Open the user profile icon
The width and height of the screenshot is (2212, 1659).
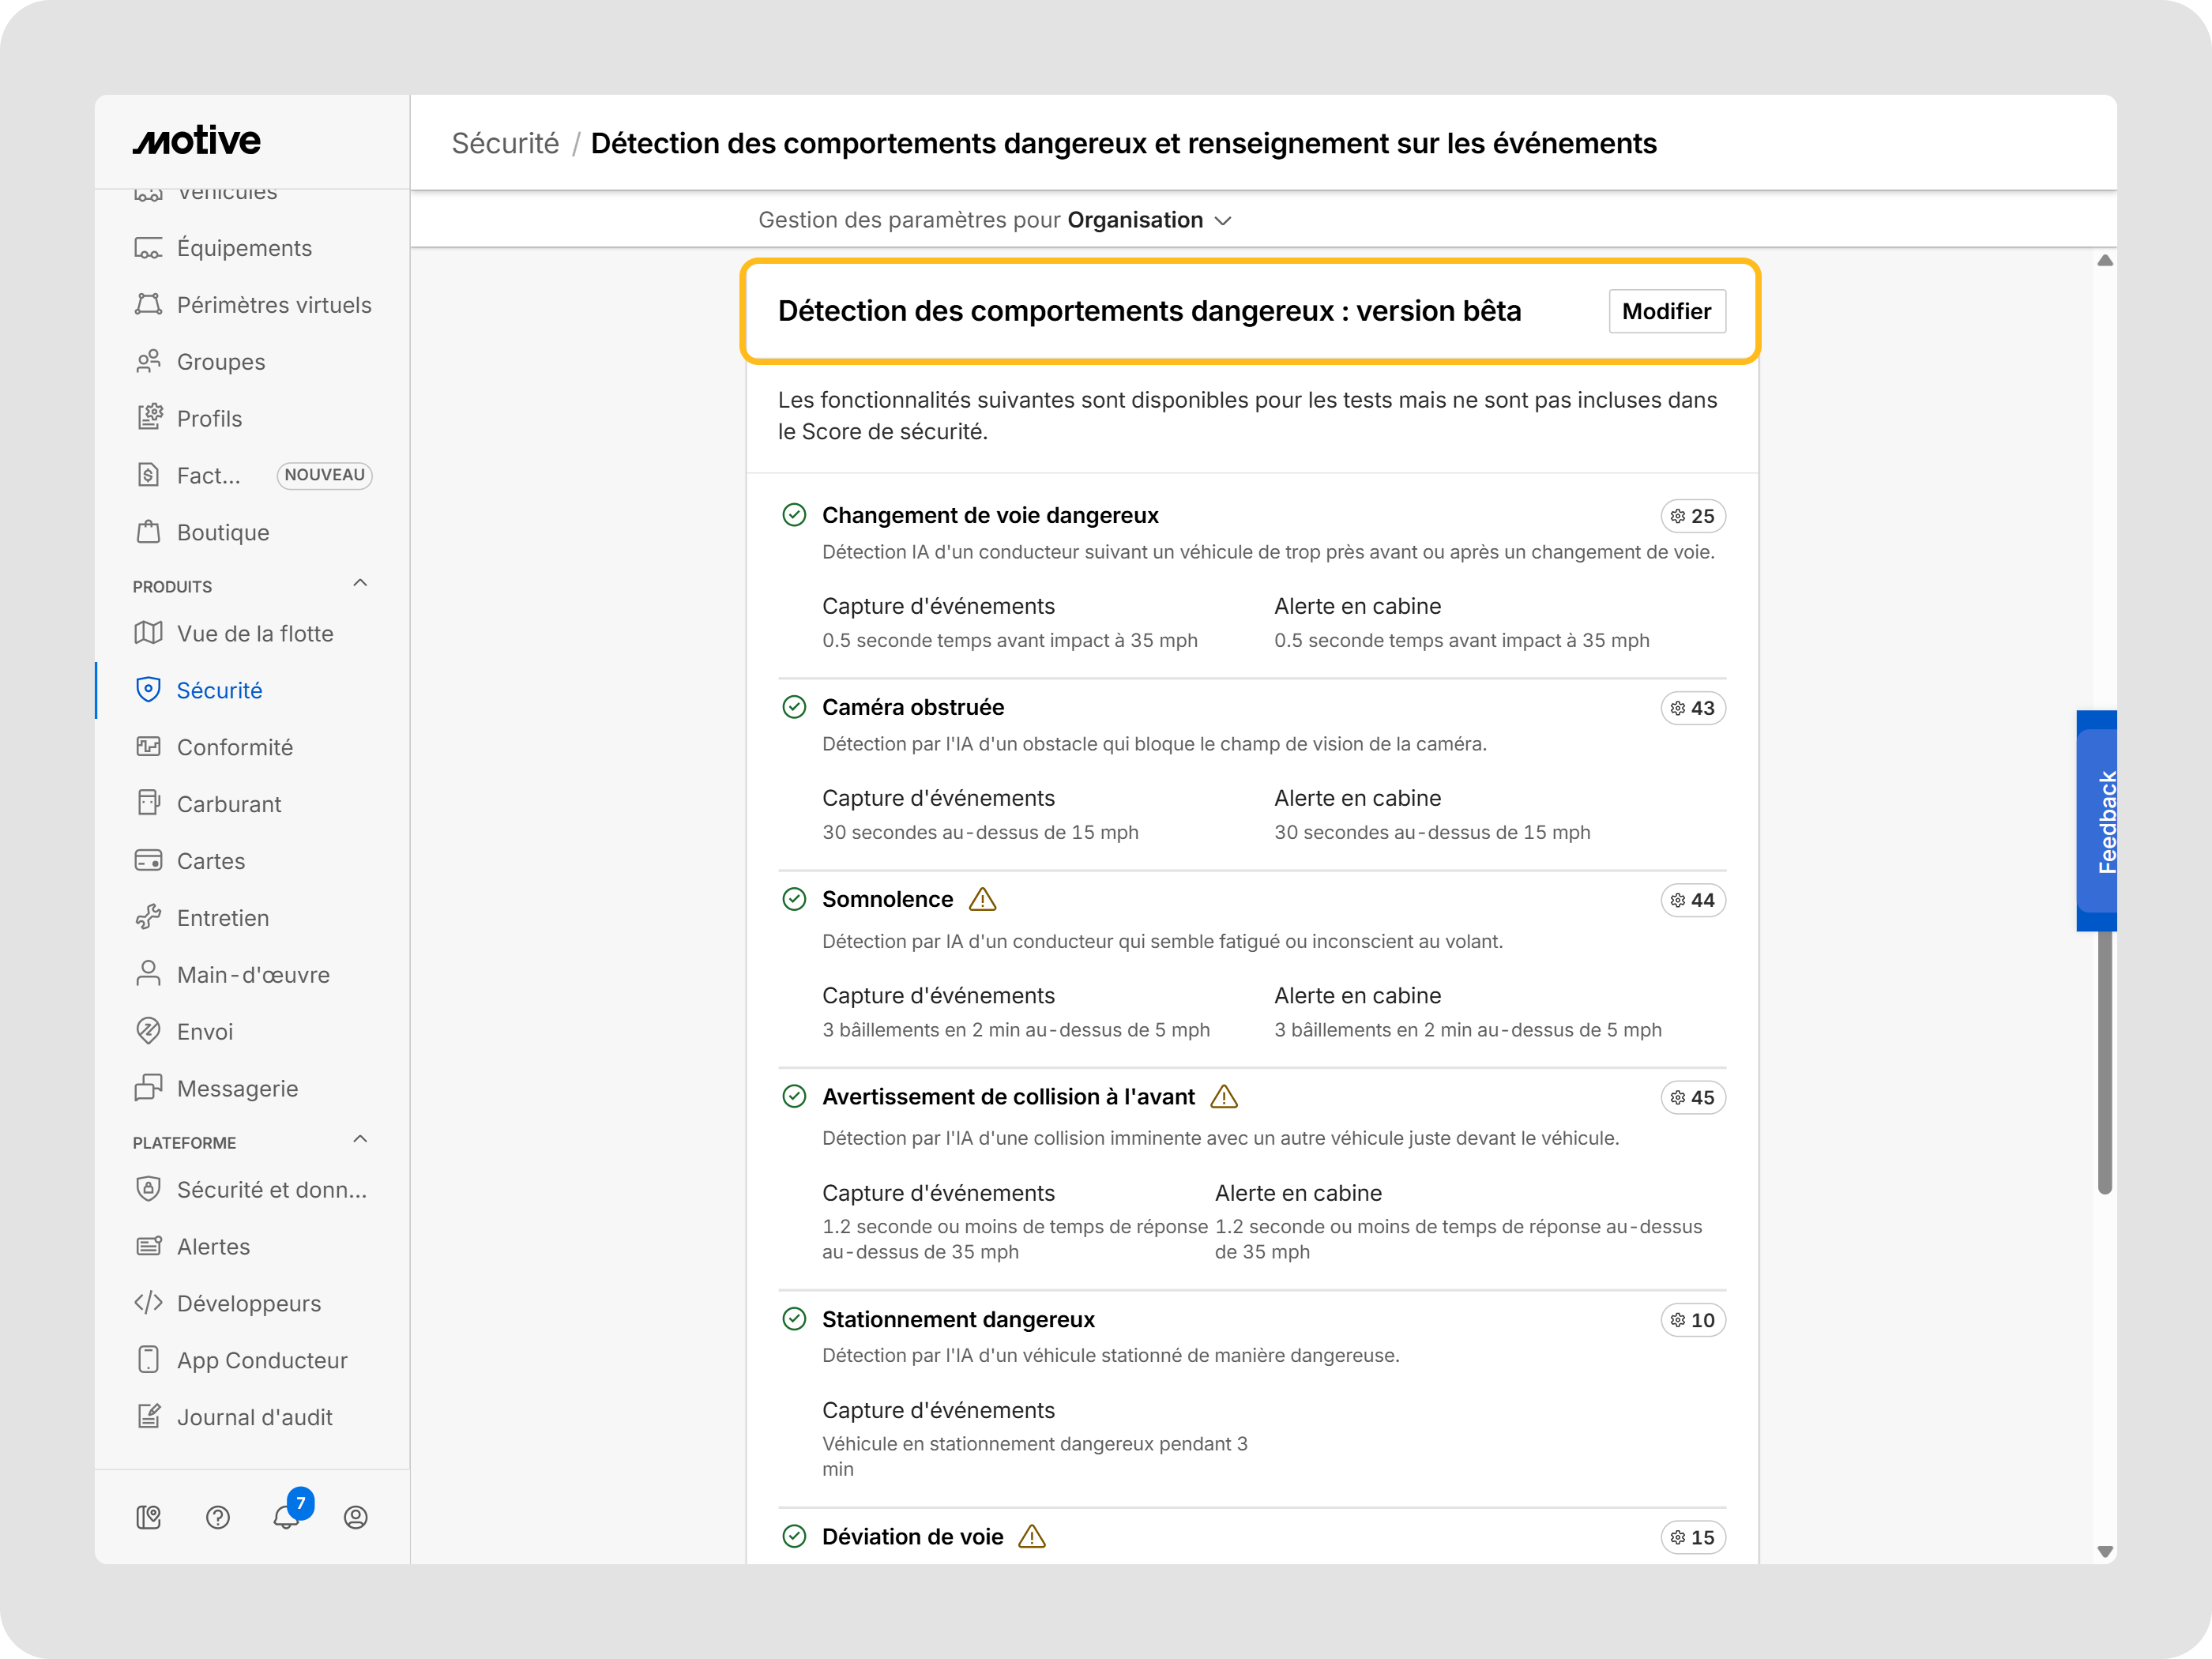coord(355,1517)
